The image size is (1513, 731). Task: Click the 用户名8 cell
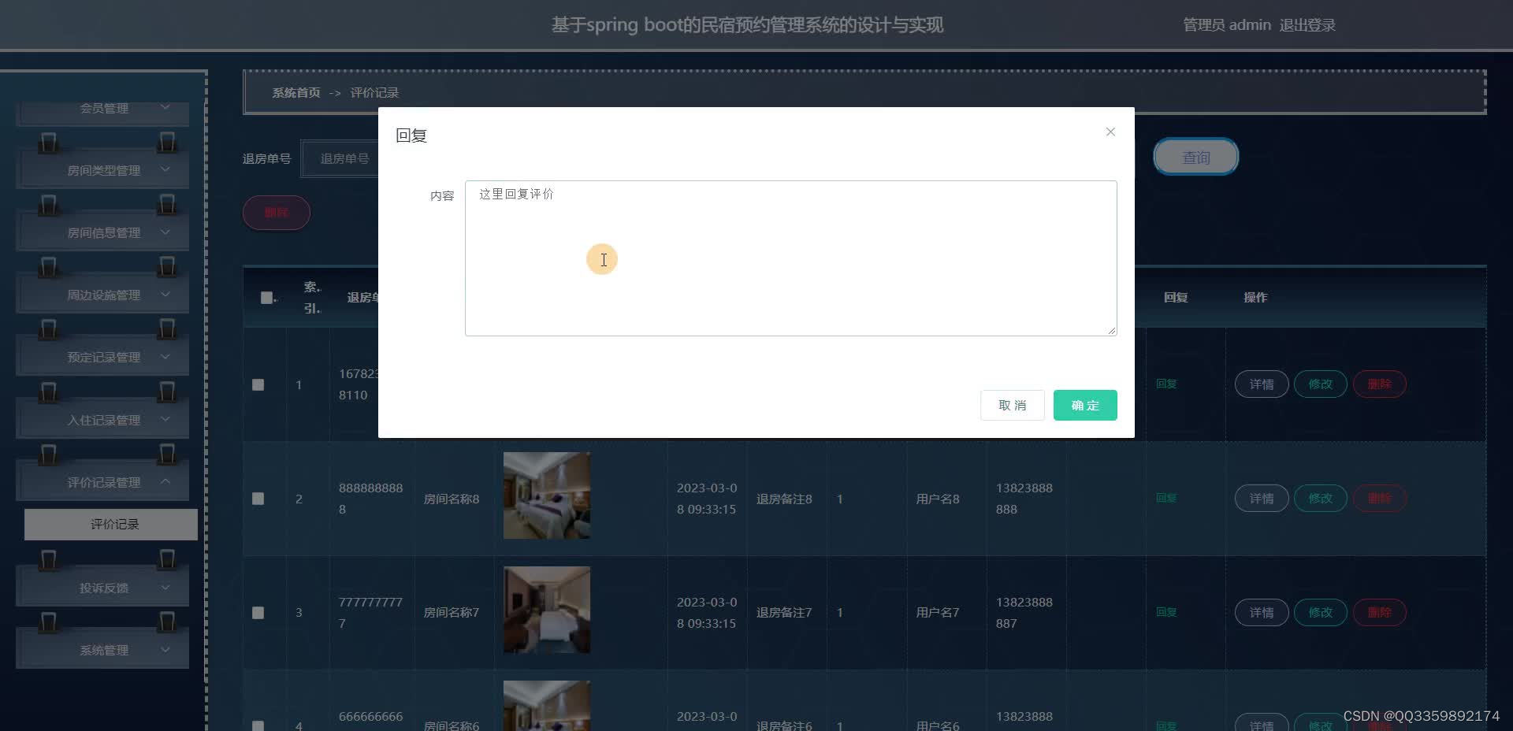point(938,499)
